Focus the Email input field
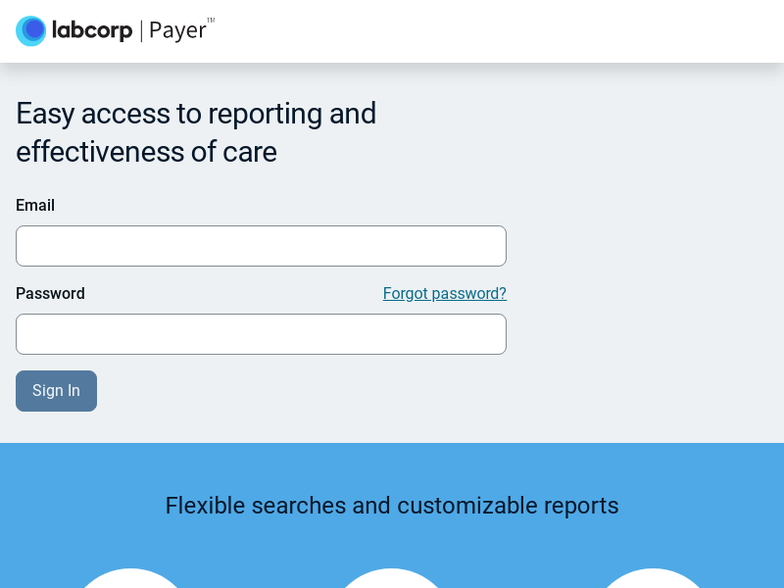Screen dimensions: 784x588 click(x=261, y=246)
